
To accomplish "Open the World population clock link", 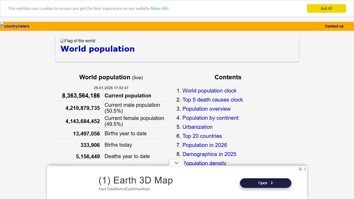I will [x=209, y=91].
